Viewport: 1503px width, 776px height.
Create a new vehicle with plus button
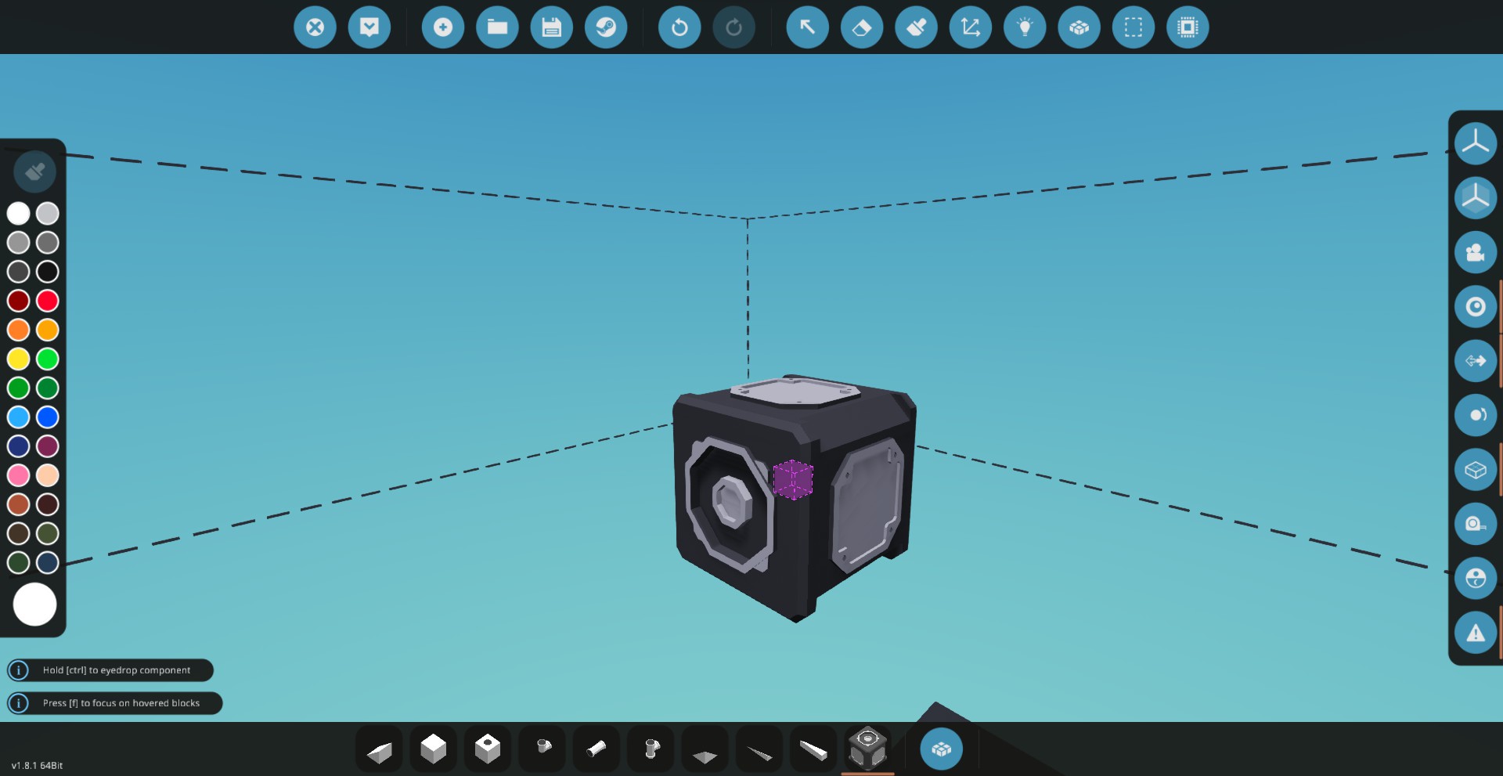pyautogui.click(x=443, y=27)
